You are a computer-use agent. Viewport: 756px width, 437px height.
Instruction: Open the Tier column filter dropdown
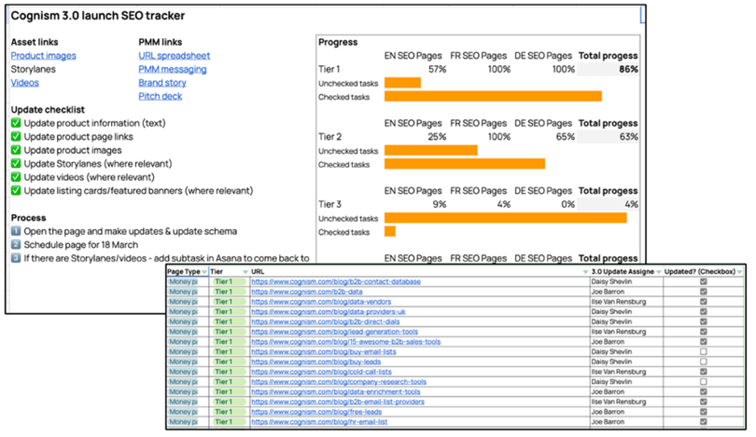pyautogui.click(x=245, y=272)
